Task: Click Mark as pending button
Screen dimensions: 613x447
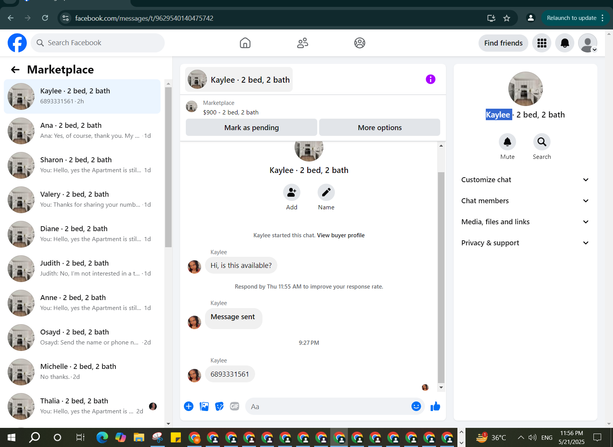Action: [x=251, y=127]
